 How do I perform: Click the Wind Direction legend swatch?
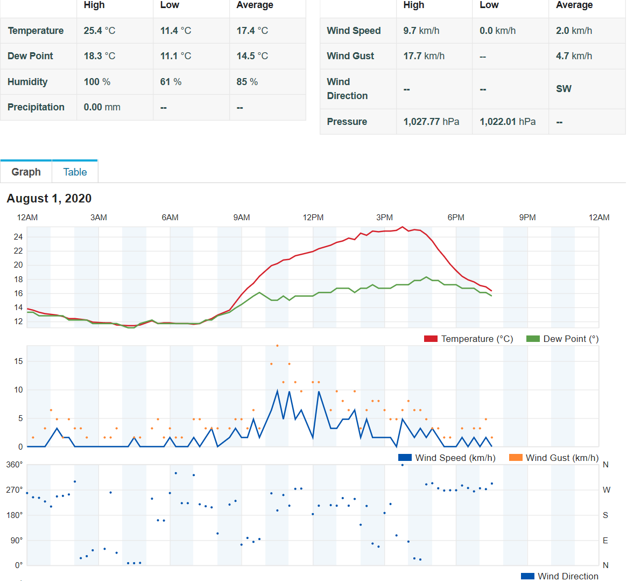528,576
